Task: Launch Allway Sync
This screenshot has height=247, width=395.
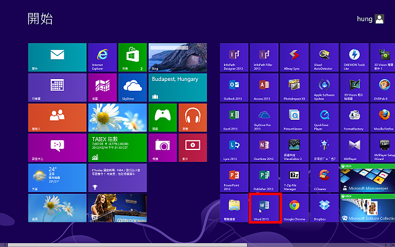Action: (294, 57)
